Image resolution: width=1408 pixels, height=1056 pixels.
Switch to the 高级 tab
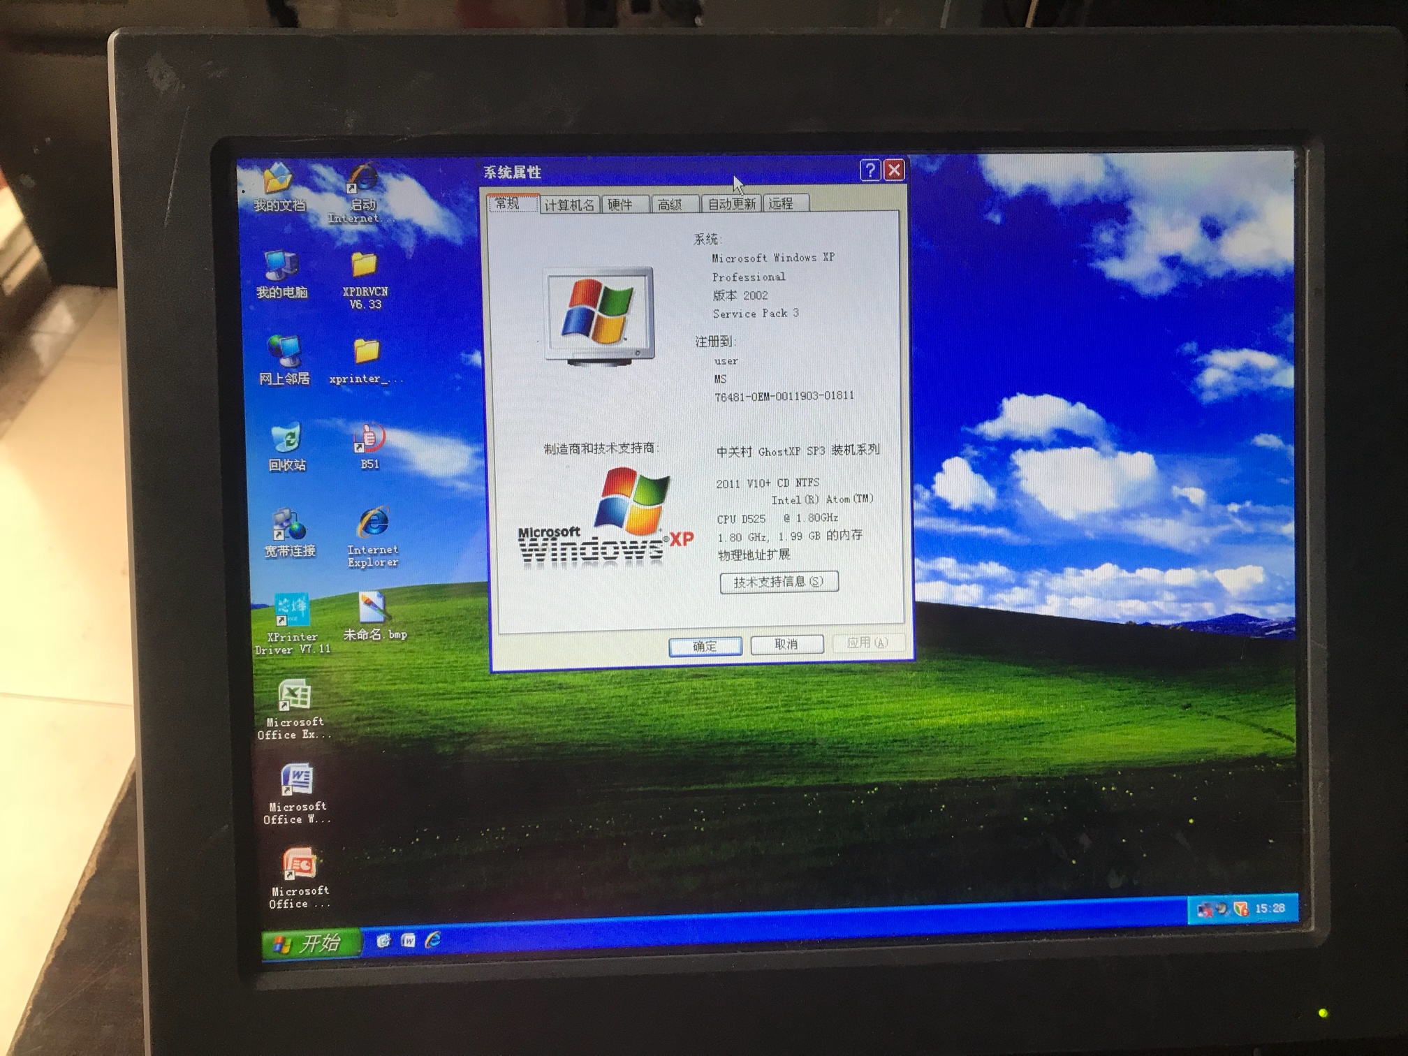coord(674,204)
